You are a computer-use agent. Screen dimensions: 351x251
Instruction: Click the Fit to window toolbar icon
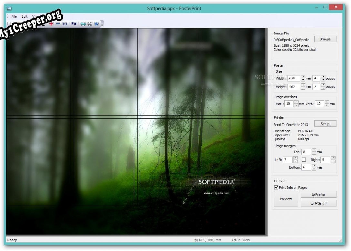(x=74, y=24)
